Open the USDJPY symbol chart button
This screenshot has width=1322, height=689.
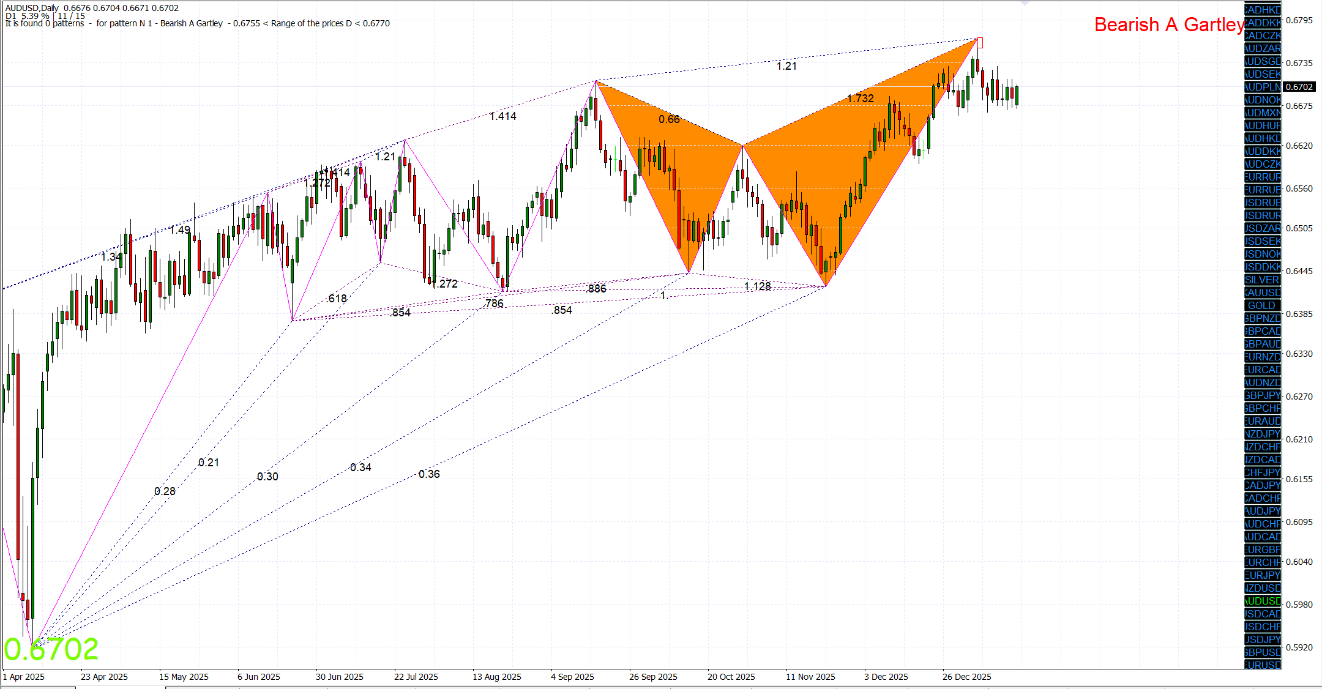tap(1263, 639)
